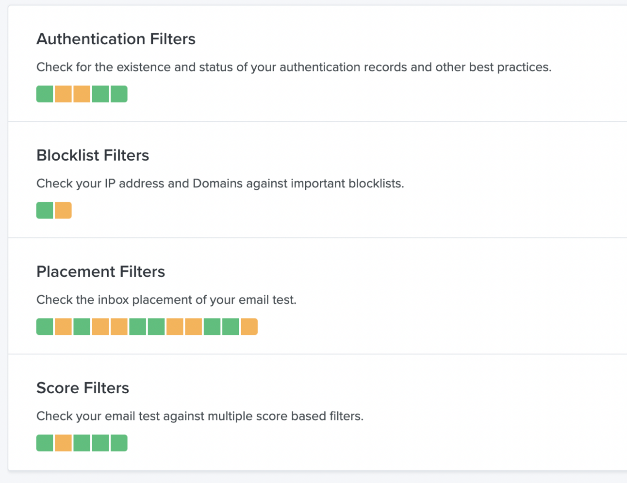Image resolution: width=627 pixels, height=483 pixels.
Task: Click the only orange square under Score Filters
Action: [x=63, y=443]
